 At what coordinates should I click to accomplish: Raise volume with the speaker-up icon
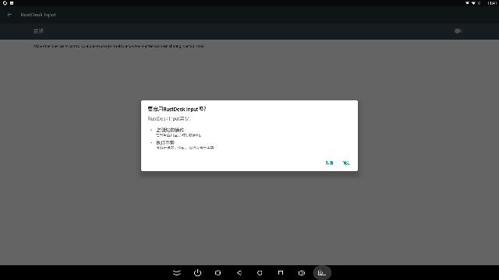pyautogui.click(x=302, y=273)
